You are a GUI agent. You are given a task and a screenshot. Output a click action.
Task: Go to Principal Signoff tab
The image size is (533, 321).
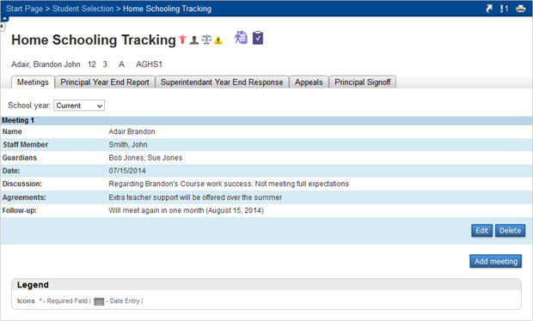tap(363, 82)
